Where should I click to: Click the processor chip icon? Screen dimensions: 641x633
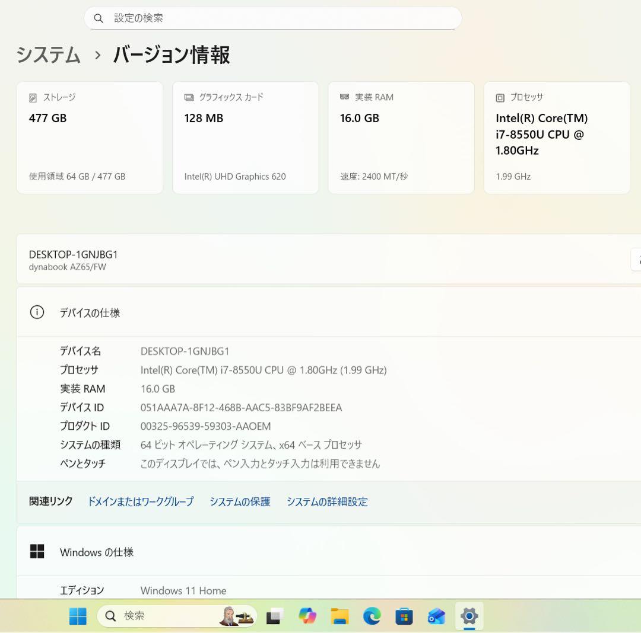(500, 98)
